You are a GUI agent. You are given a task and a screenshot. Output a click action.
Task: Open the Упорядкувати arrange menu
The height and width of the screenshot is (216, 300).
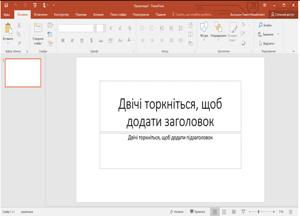218,31
